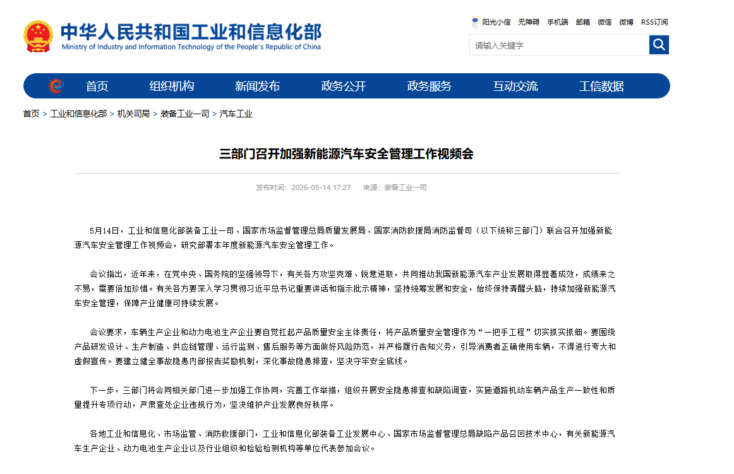Click 工业和信息化部 breadcrumb link
This screenshot has width=734, height=474.
(x=78, y=114)
